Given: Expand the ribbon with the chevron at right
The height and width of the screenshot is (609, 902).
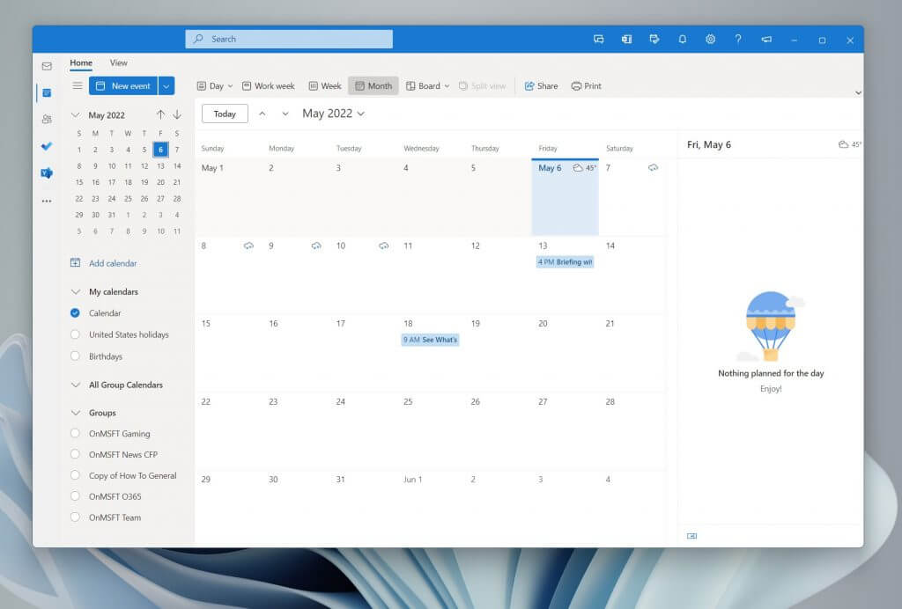Looking at the screenshot, I should click(x=858, y=92).
